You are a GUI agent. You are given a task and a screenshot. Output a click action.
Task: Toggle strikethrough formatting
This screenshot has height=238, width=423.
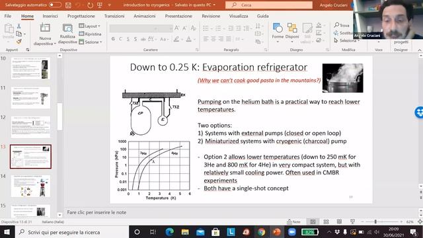[143, 39]
